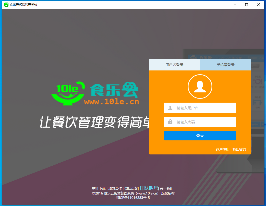Image resolution: width=266 pixels, height=206 pixels.
Task: Minimize the 食乐云餐饮管理系统 window
Action: 235,5
